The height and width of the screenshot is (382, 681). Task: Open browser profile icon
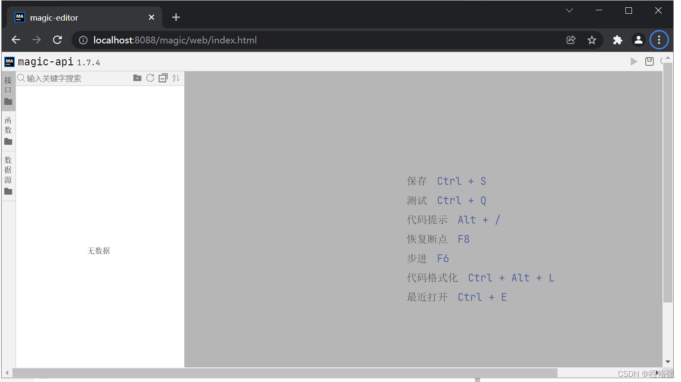pos(638,40)
